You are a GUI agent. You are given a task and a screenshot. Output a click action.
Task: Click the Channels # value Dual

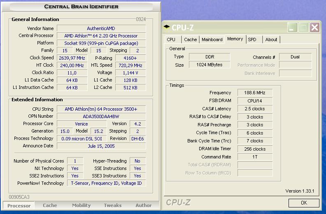(x=295, y=57)
